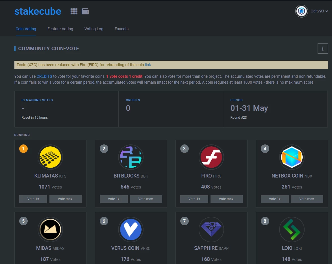The image size is (332, 264).
Task: Click rank badge 8 on Loki
Action: point(265,221)
